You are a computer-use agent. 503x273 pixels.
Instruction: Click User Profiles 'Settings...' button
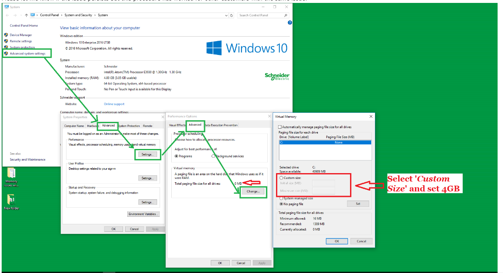click(x=147, y=178)
